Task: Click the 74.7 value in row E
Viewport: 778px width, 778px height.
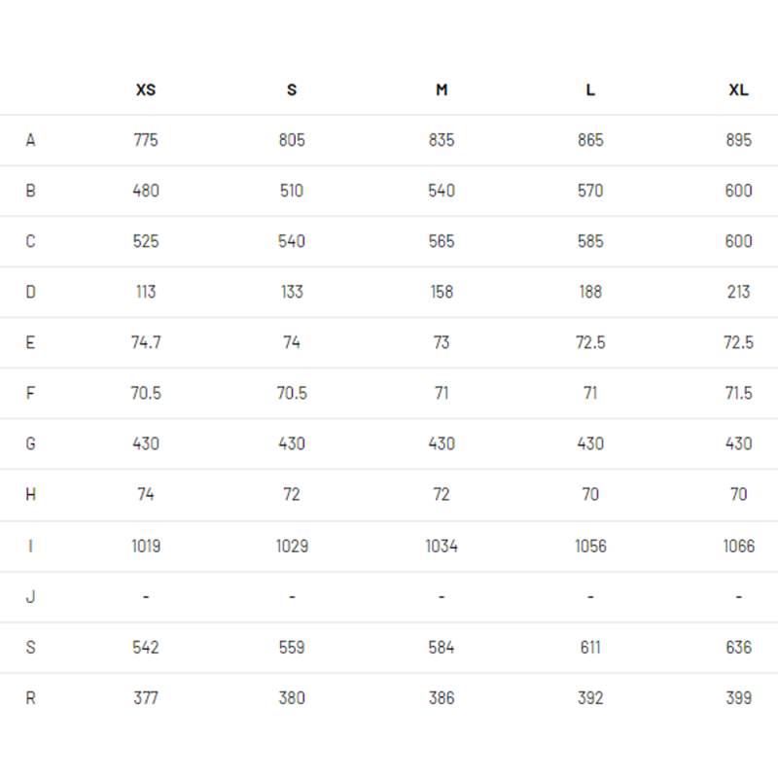Action: point(146,343)
